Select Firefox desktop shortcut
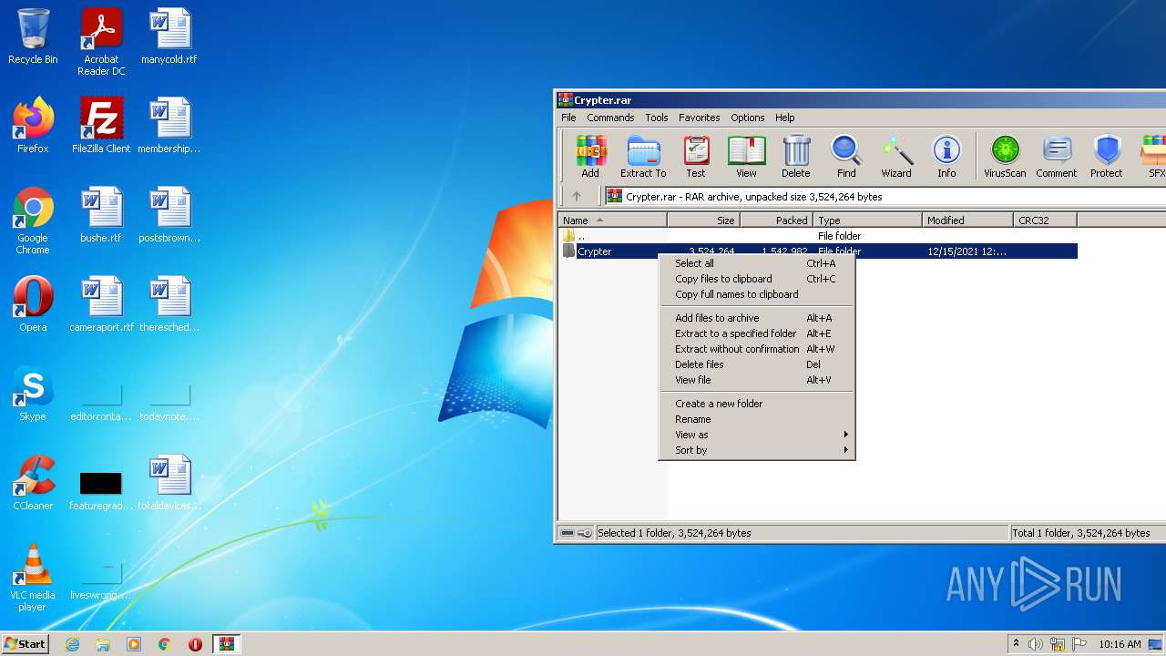 tap(33, 125)
